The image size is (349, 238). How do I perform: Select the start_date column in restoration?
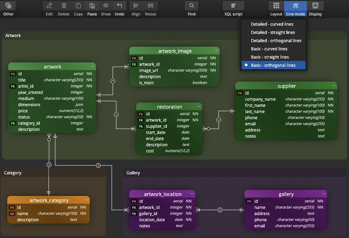(x=169, y=132)
